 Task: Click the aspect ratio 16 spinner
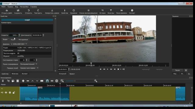click(x=26, y=60)
